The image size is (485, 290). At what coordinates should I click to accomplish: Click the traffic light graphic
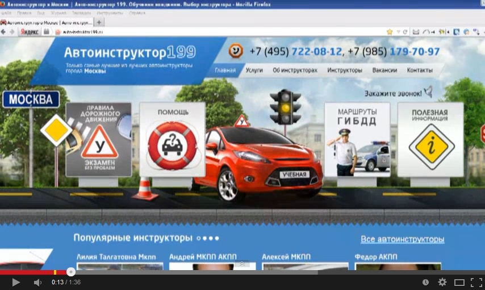[x=285, y=107]
